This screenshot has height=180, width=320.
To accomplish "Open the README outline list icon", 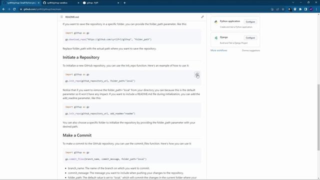I will click(x=61, y=17).
